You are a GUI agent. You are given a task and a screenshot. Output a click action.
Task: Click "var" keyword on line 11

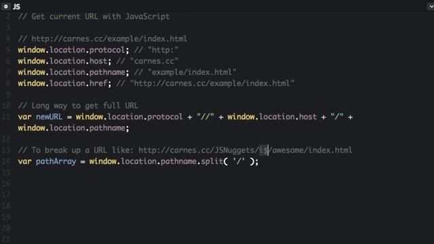point(24,117)
